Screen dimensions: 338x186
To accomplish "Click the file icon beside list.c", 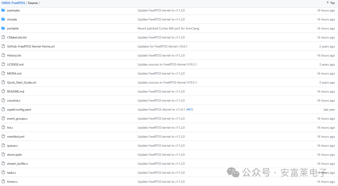I will pos(3,127).
